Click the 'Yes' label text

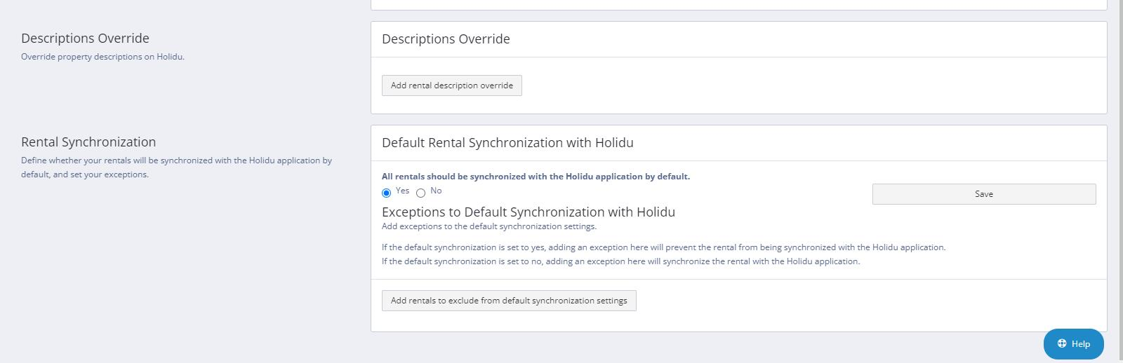(402, 191)
